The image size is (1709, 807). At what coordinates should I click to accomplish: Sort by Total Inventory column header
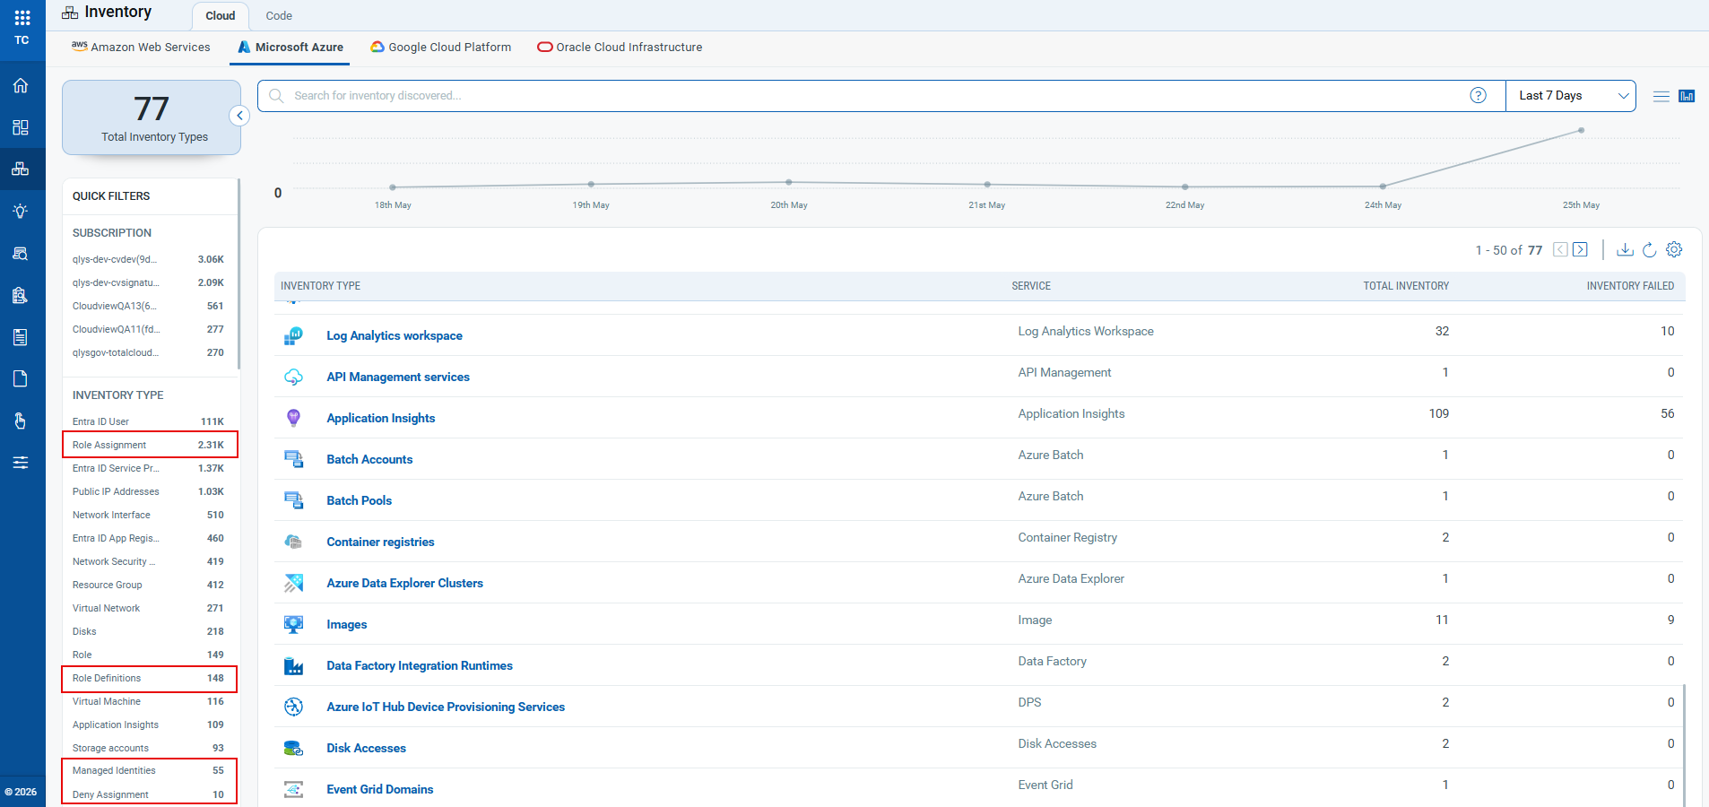coord(1406,286)
